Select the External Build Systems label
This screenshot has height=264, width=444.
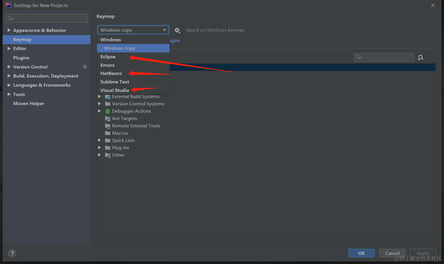(x=136, y=97)
